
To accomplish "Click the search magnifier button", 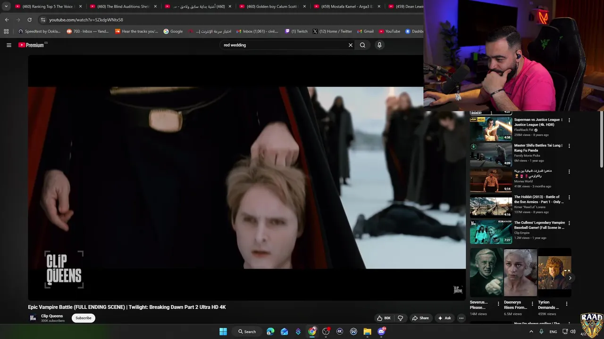I will pyautogui.click(x=362, y=45).
